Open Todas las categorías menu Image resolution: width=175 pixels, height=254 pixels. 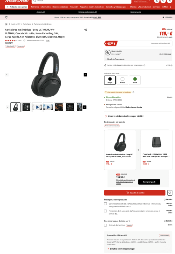pyautogui.click(x=17, y=7)
